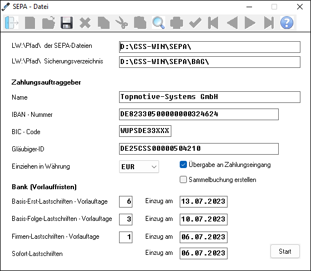311x271 pixels.
Task: Click the Einzug am date 13.07.2023
Action: 204,201
